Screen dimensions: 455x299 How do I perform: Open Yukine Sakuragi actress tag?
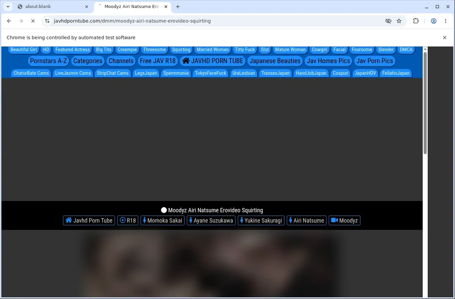(x=261, y=220)
